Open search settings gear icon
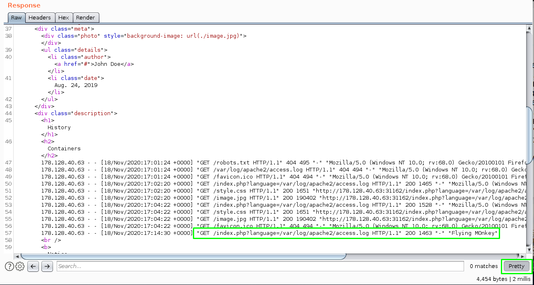Screen dimensions: 534x285 pos(20,266)
